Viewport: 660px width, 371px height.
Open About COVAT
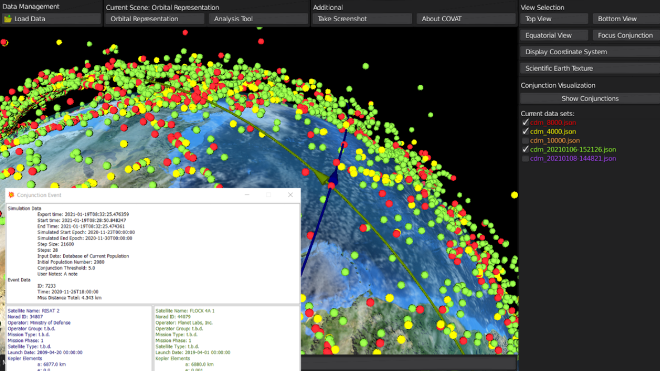click(x=466, y=19)
